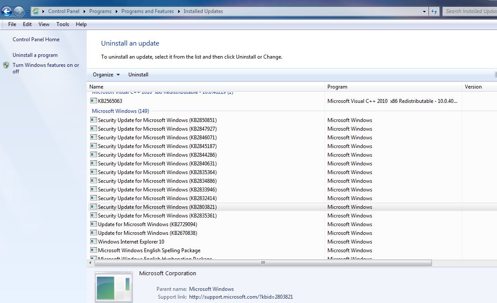
Task: Sort by the Program column header
Action: pos(393,87)
